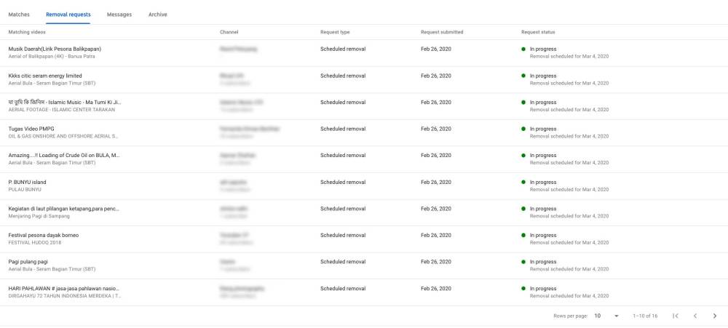This screenshot has width=728, height=328.
Task: Select the Removal requests tab
Action: [x=68, y=15]
